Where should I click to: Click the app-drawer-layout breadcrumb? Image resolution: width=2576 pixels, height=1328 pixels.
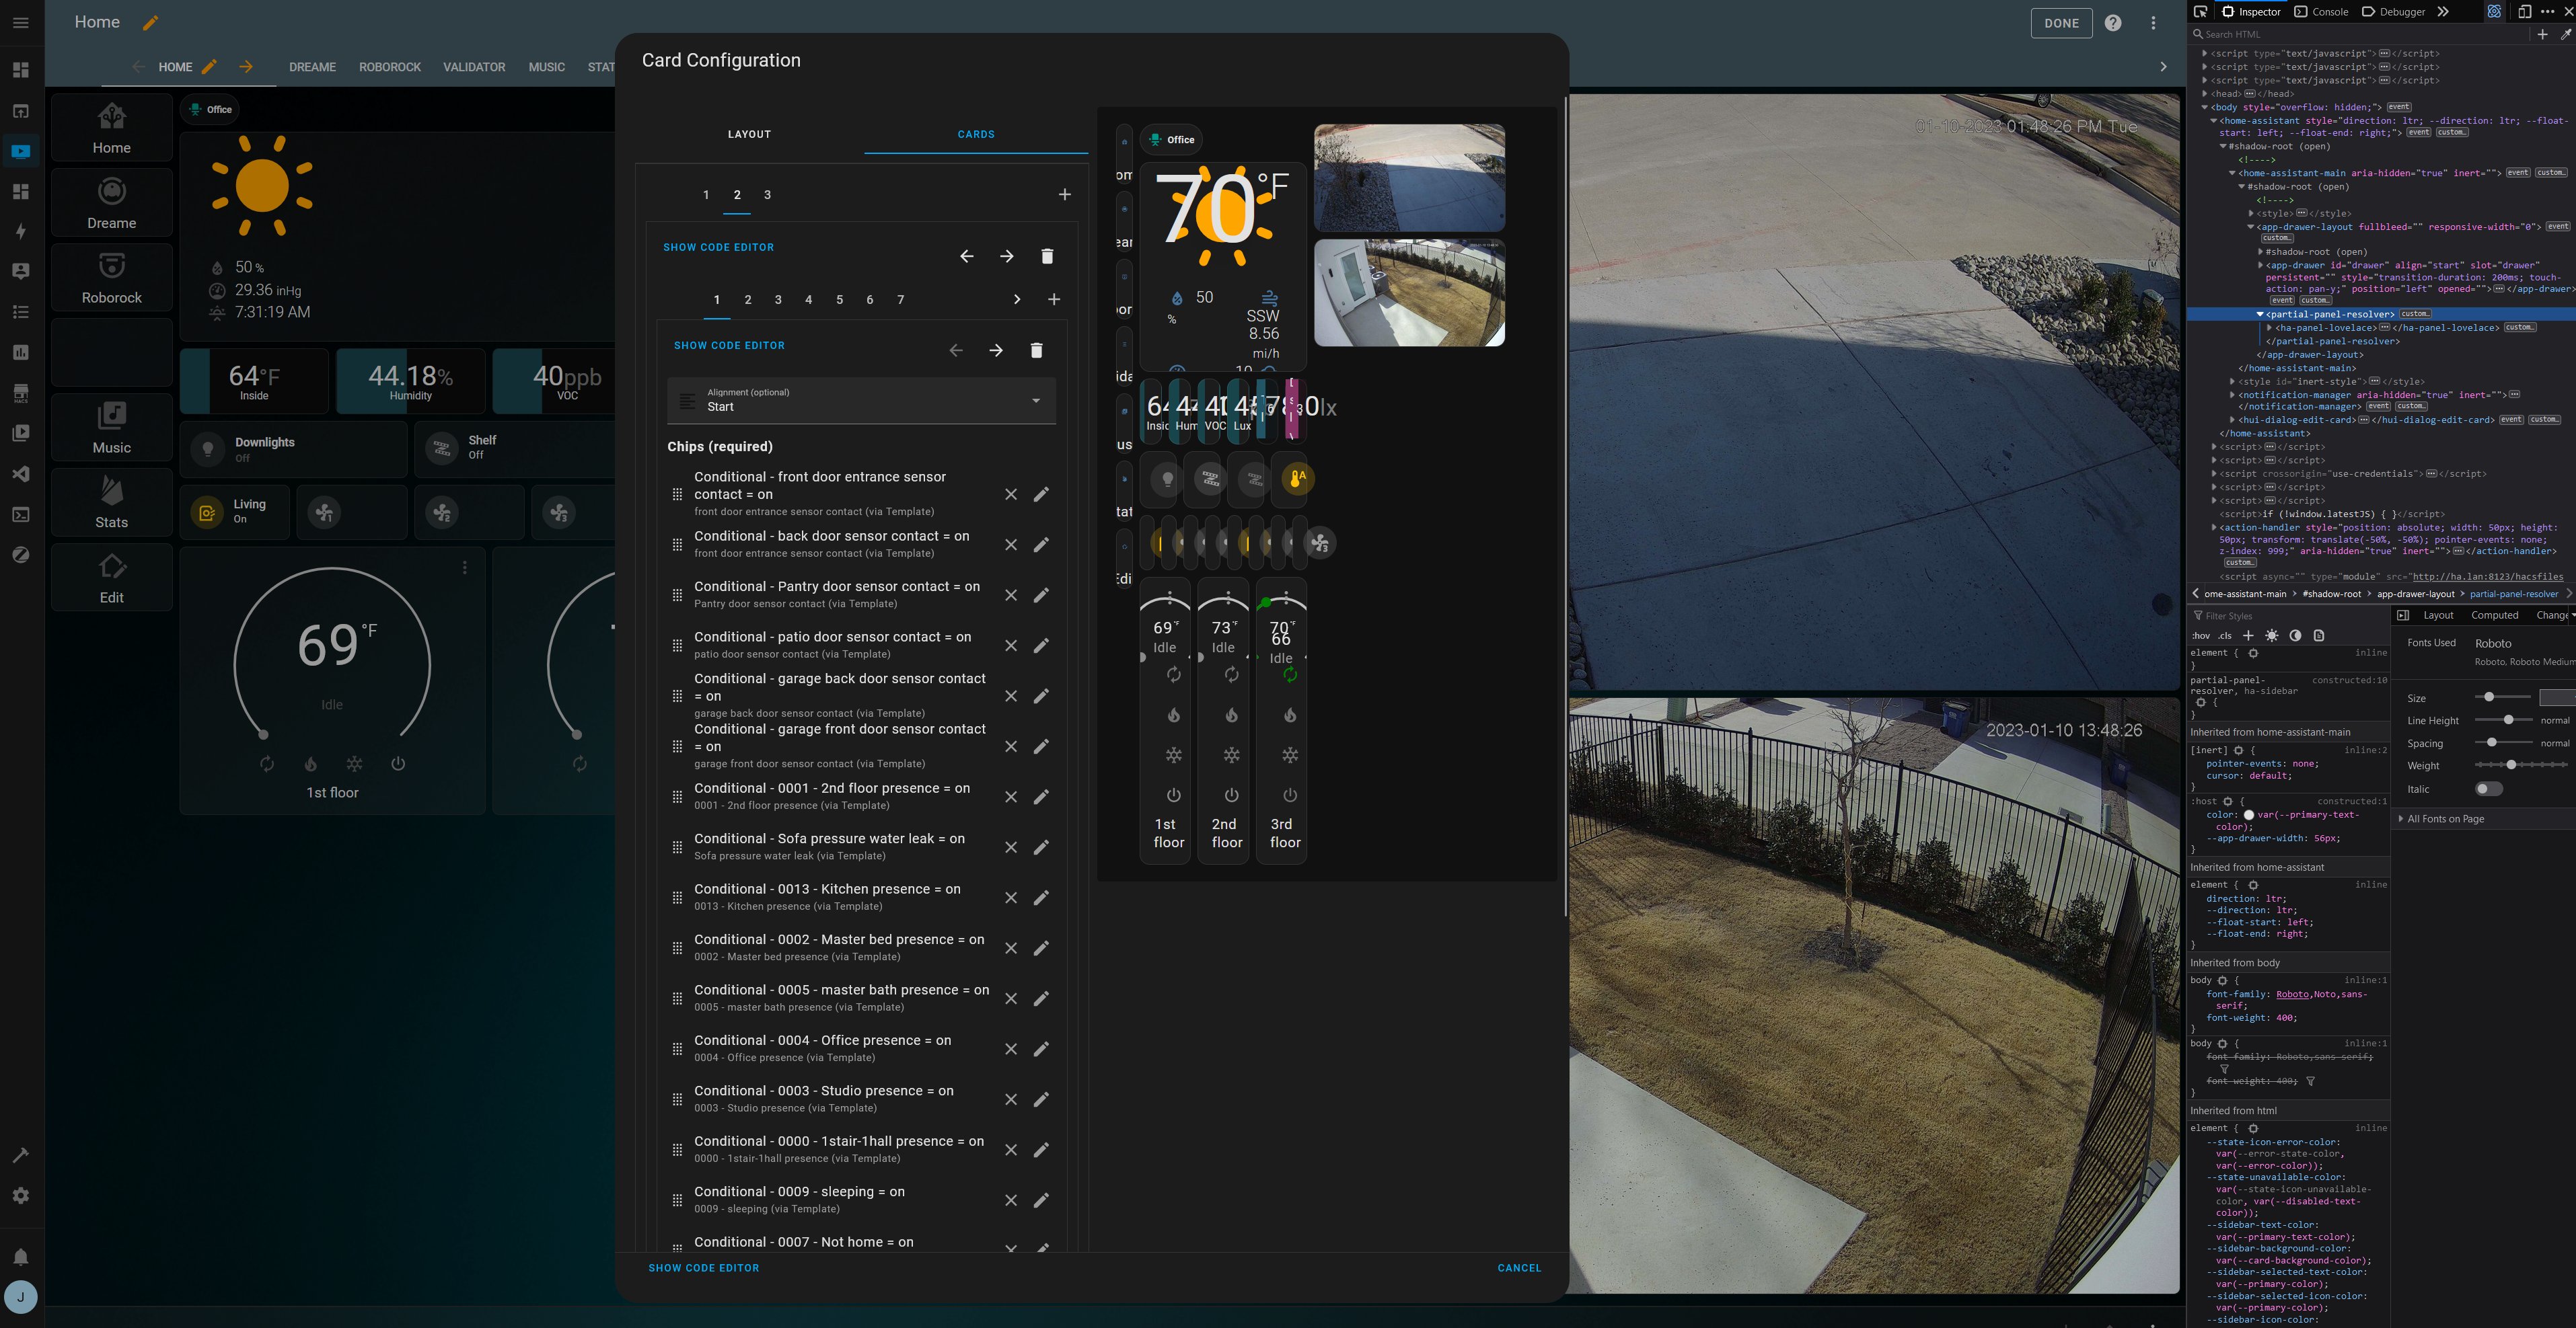pos(2415,594)
